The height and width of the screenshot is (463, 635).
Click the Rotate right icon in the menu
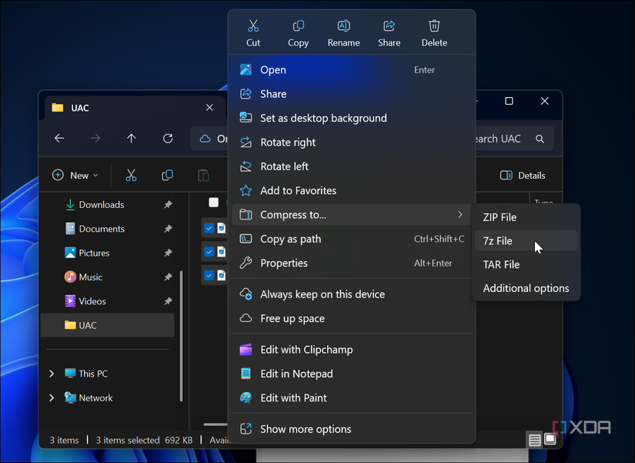click(246, 142)
